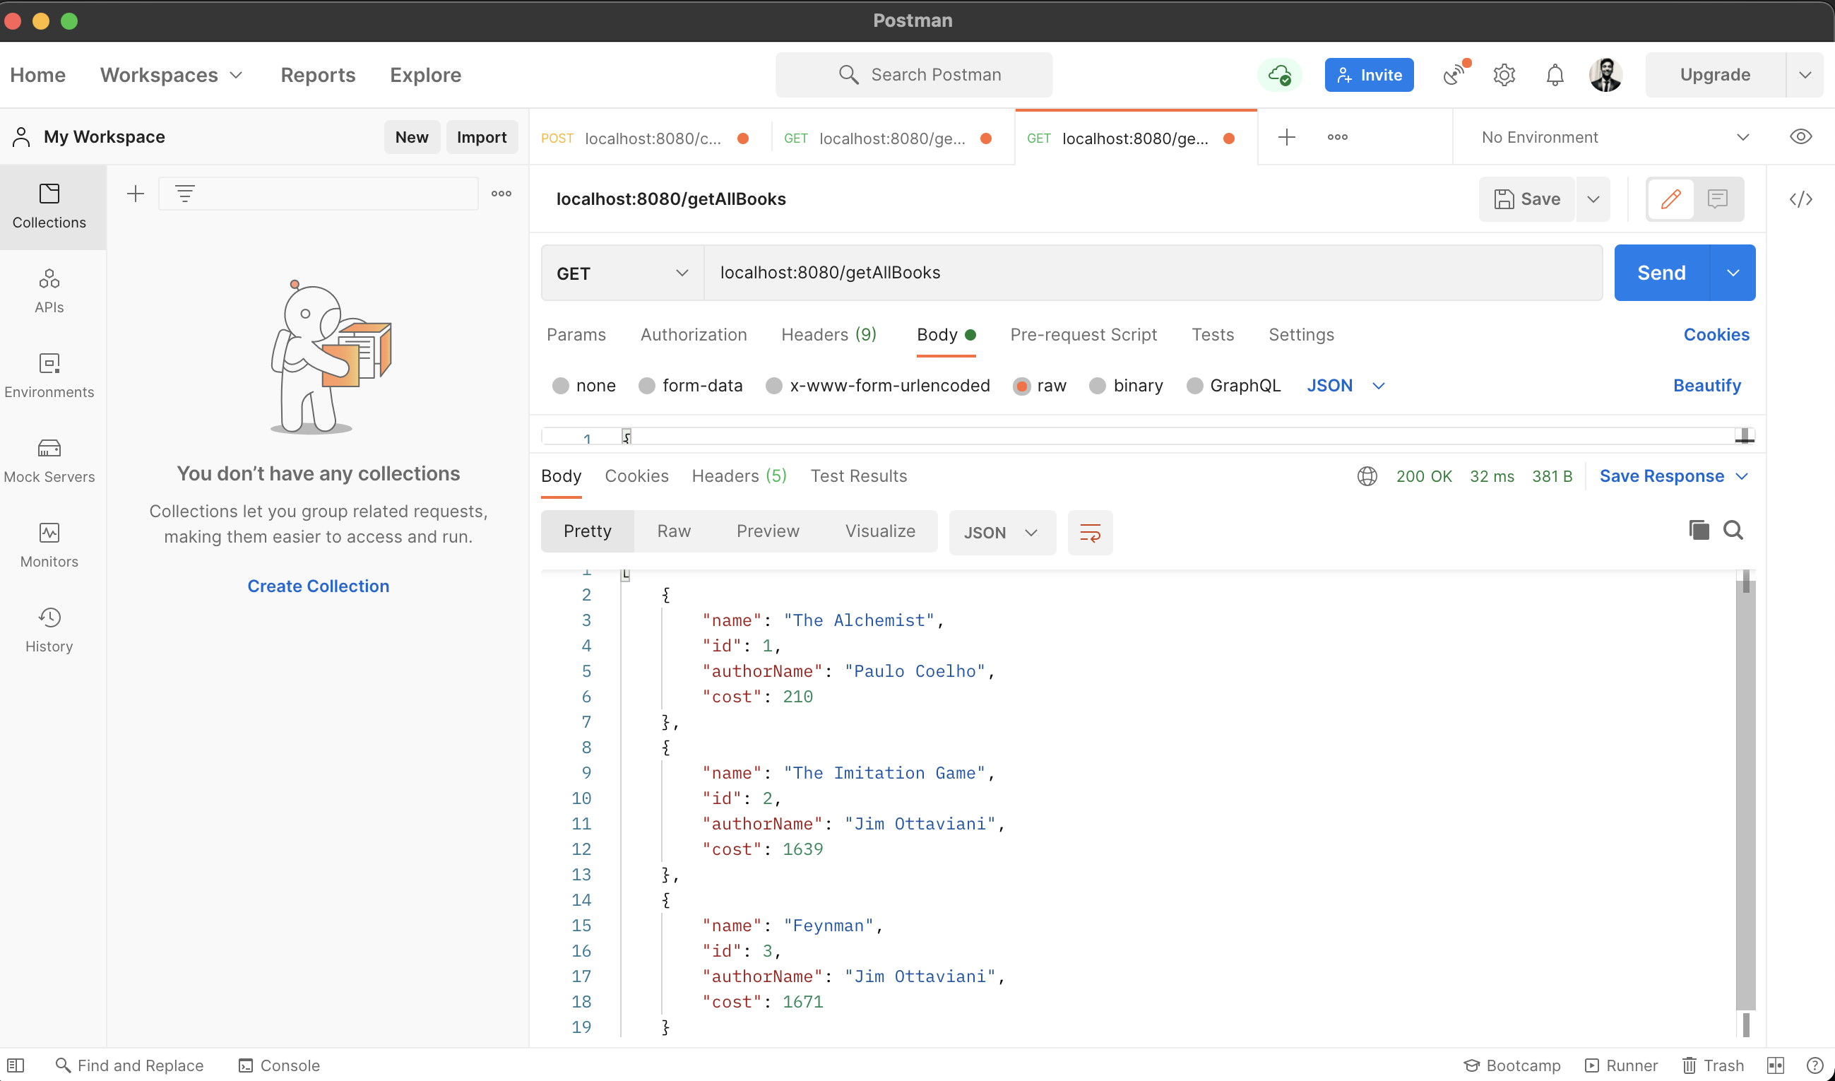Click the filter icon in collections search
The width and height of the screenshot is (1835, 1081).
click(185, 194)
